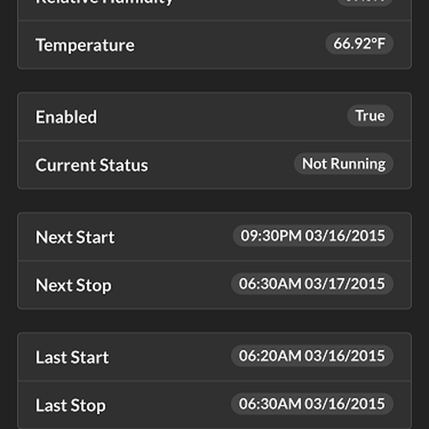Click the divider line between Enabled and Current Status
The width and height of the screenshot is (429, 429).
(214, 141)
